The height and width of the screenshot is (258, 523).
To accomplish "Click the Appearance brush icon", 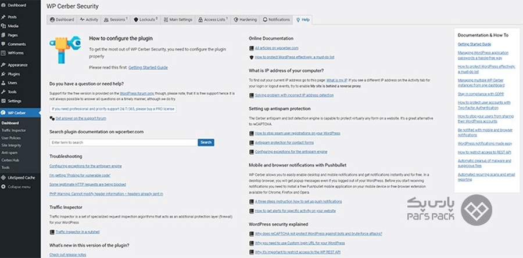I will point(3,66).
